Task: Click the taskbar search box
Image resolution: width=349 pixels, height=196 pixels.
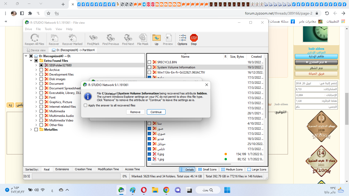Action: [x=208, y=190]
